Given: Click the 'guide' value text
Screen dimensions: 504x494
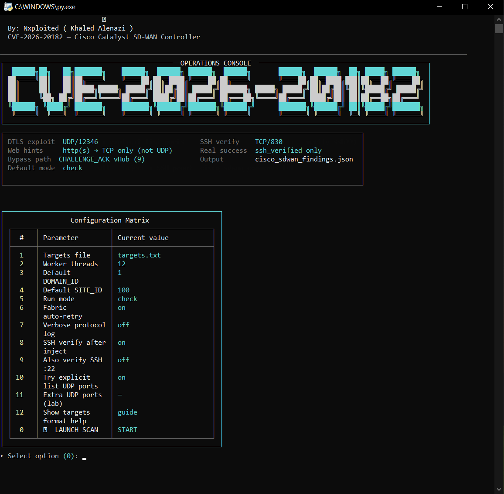Looking at the screenshot, I should tap(127, 412).
